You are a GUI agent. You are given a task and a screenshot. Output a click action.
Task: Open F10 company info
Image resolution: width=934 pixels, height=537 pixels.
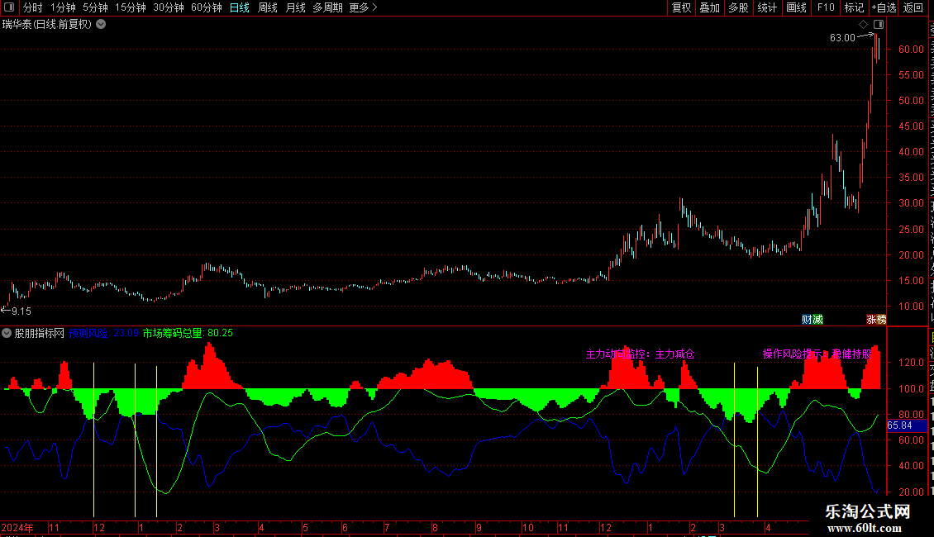pos(826,7)
